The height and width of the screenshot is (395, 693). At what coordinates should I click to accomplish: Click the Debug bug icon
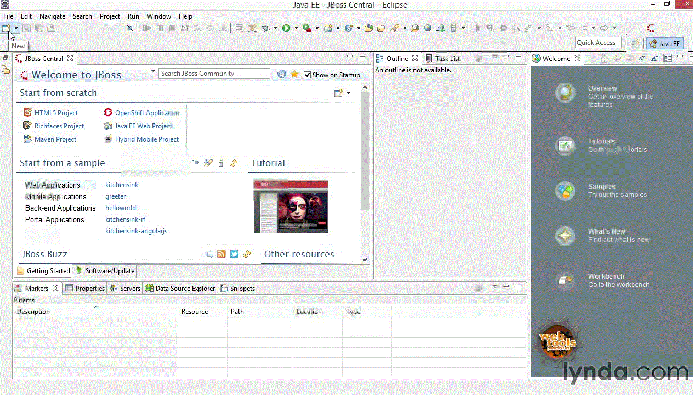tap(266, 28)
